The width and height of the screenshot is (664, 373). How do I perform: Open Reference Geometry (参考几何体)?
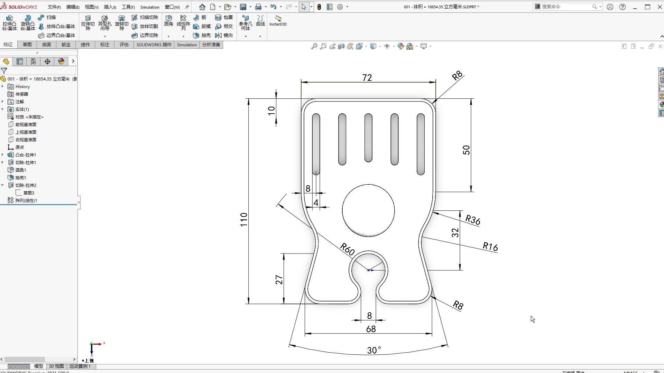(x=246, y=23)
